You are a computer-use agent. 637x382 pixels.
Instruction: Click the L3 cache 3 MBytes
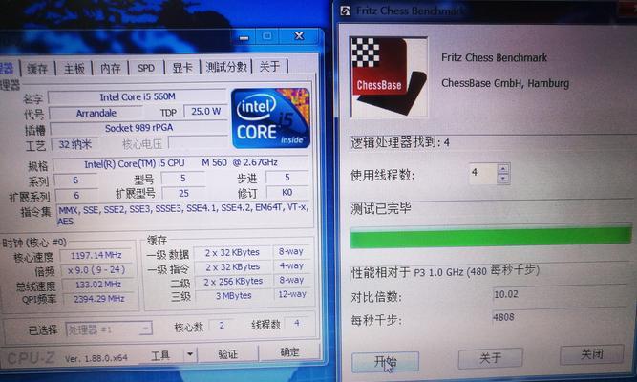[234, 296]
